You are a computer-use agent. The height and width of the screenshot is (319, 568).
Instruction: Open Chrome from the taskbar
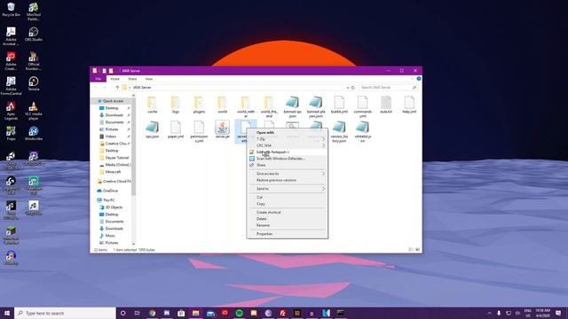click(x=152, y=313)
